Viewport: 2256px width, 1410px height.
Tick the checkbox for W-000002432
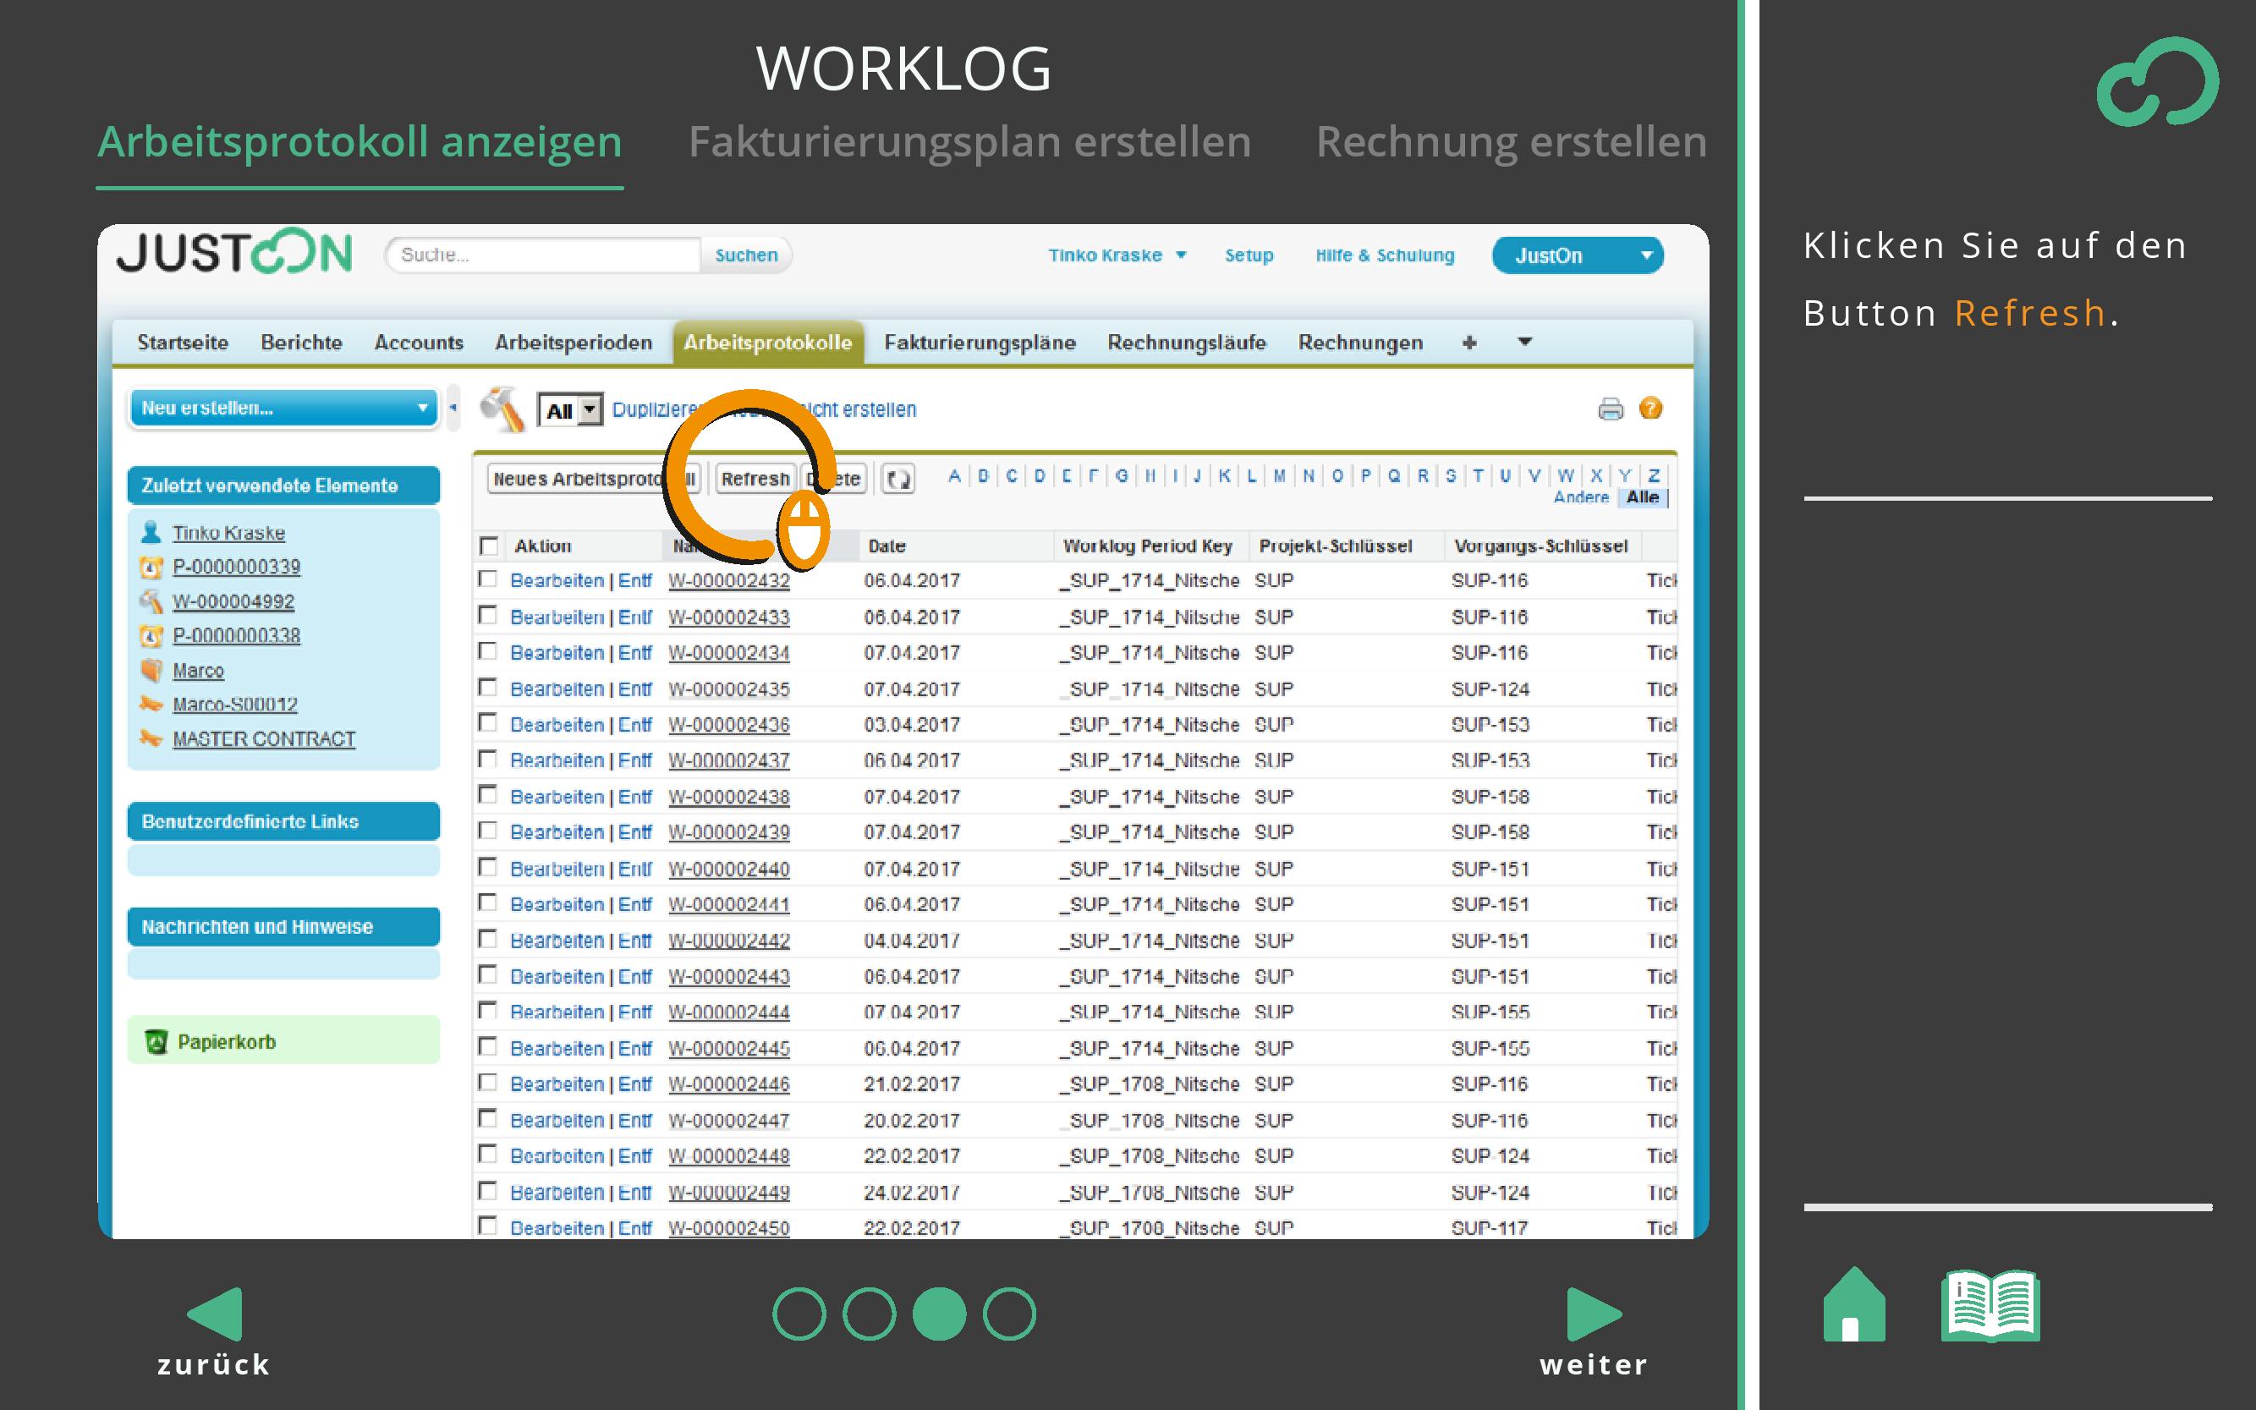pos(487,579)
